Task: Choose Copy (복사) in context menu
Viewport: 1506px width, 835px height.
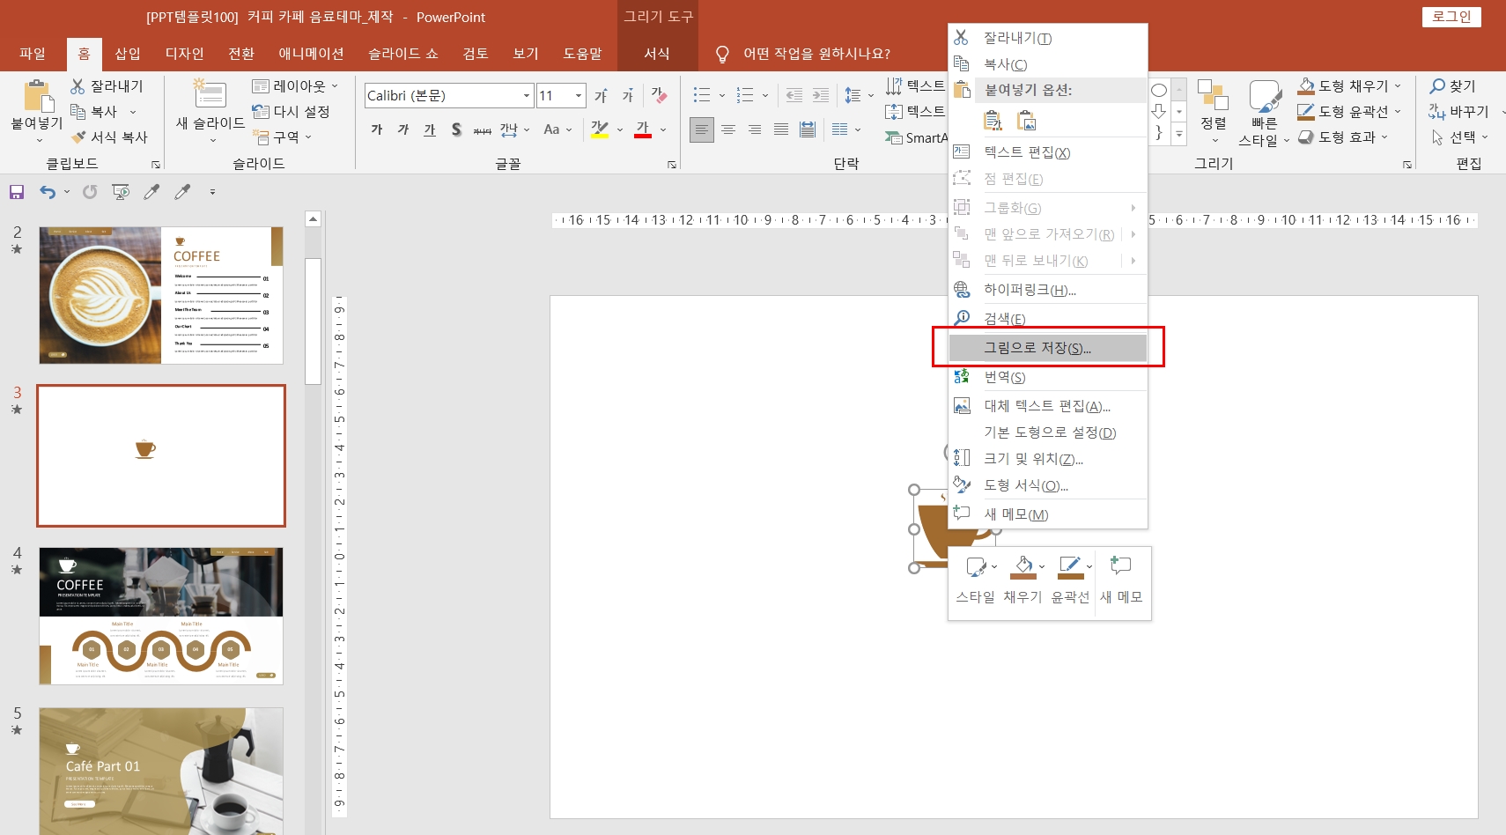Action: pyautogui.click(x=1048, y=64)
